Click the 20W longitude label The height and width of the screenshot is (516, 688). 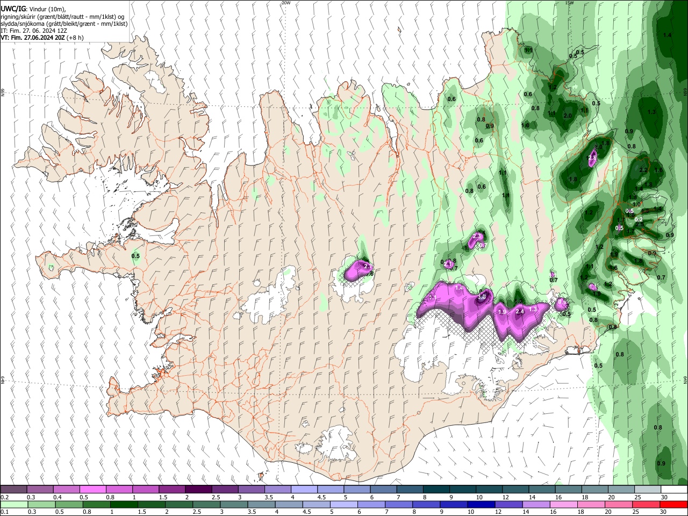coord(286,3)
